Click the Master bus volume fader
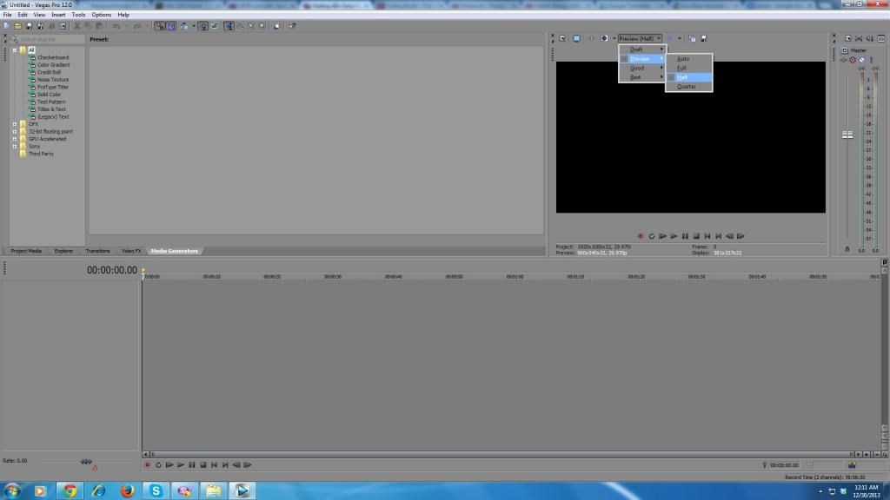Screen dimensions: 890x500 pos(847,135)
